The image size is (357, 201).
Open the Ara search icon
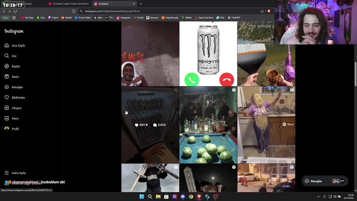coord(7,56)
